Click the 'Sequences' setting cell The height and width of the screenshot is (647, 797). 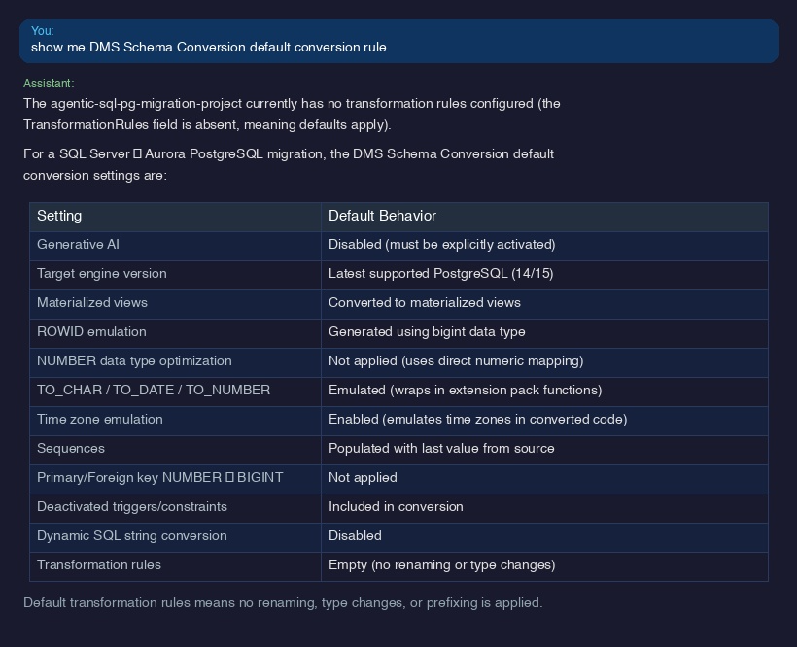(x=175, y=450)
